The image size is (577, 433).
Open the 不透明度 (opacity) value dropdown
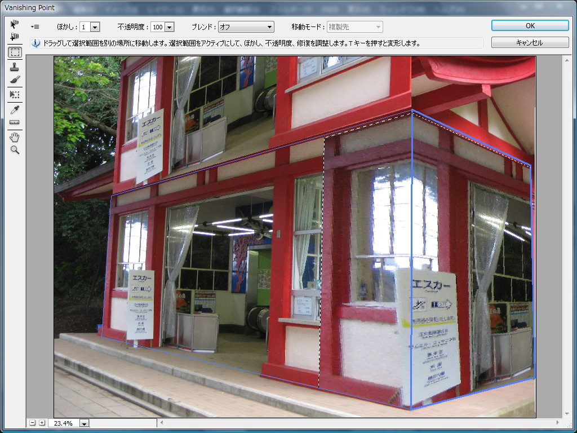pos(169,27)
